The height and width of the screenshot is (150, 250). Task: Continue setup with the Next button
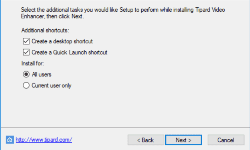pos(183,140)
